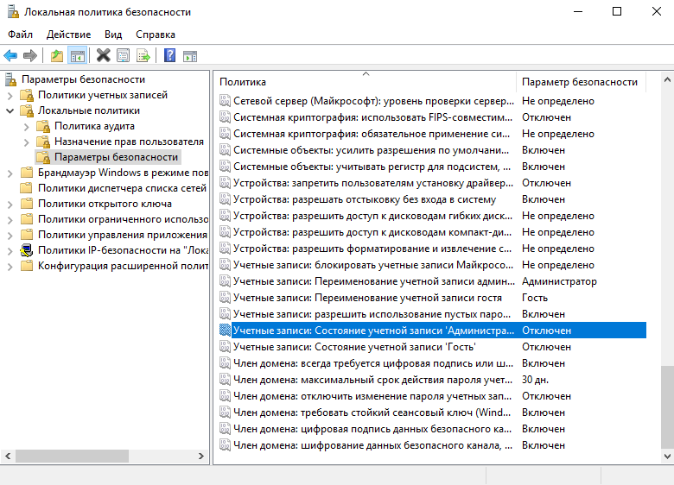The image size is (674, 485).
Task: Click the Up One Level folder icon
Action: 57,56
